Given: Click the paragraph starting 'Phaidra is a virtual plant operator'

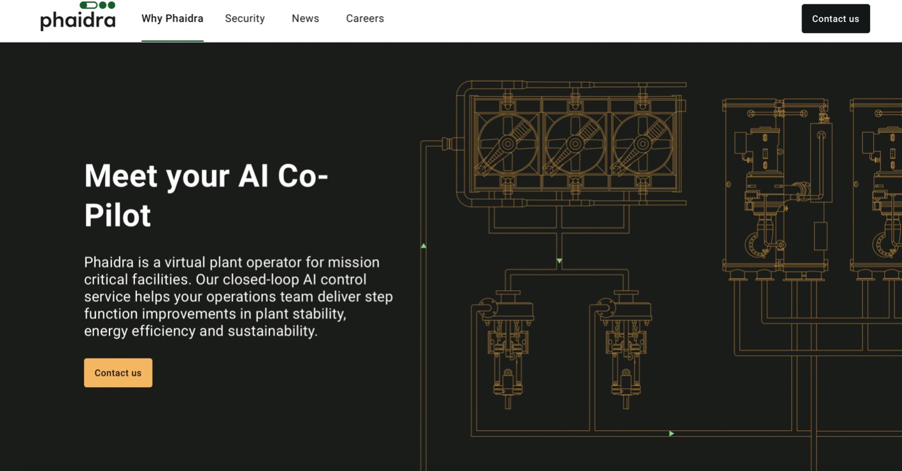Looking at the screenshot, I should [x=238, y=297].
